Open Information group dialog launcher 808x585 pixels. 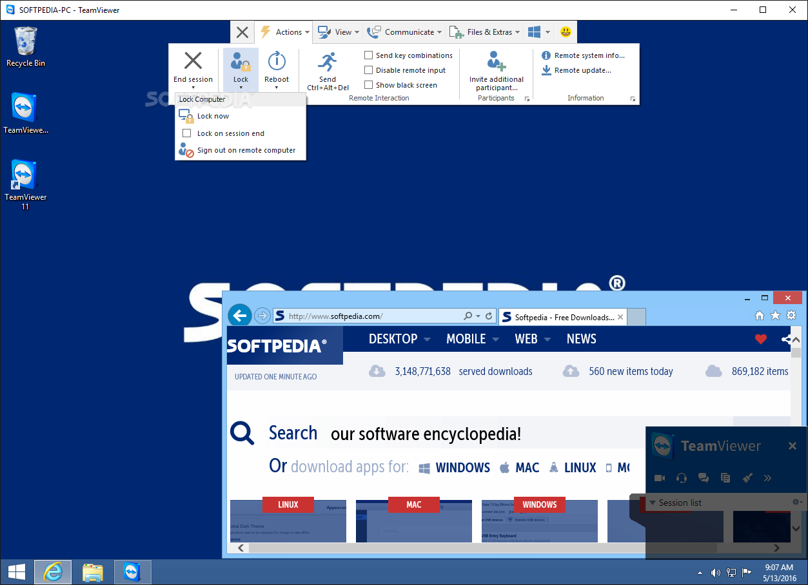[633, 99]
